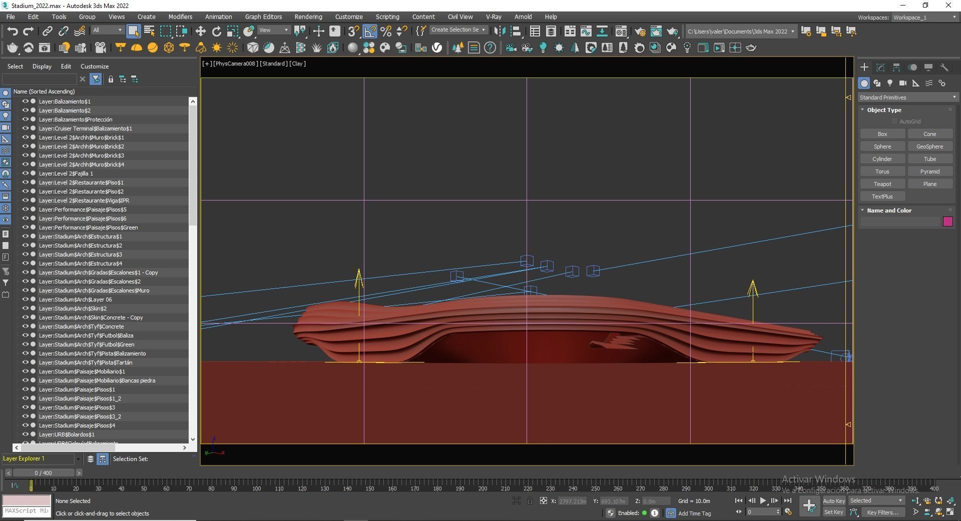
Task: Click the Undo arrow icon
Action: 13,31
